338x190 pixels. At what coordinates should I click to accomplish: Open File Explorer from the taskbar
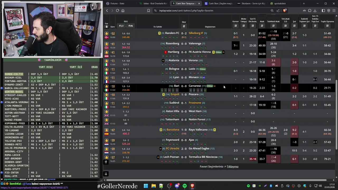click(x=153, y=186)
